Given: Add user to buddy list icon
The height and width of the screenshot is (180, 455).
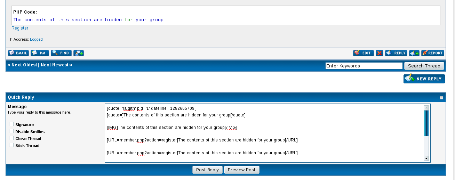Looking at the screenshot, I should click(x=79, y=53).
